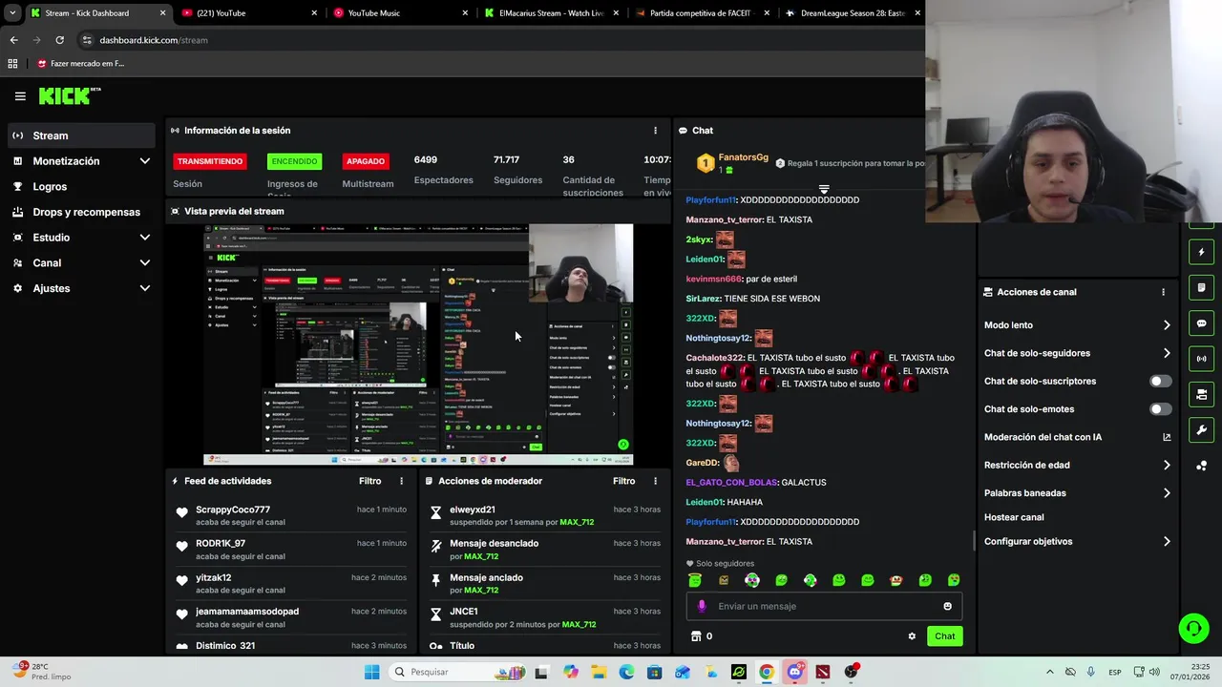Open the tab search dropdown in Chrome

coord(12,13)
